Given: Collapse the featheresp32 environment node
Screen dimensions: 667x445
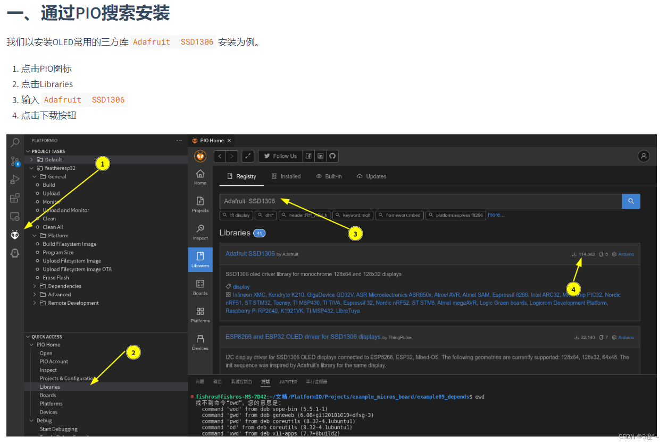Looking at the screenshot, I should 60,168.
